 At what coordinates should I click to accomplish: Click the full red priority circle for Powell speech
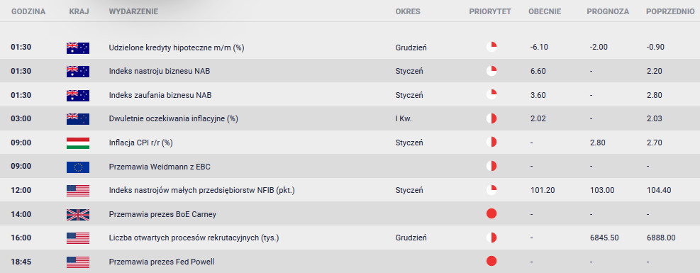point(491,261)
